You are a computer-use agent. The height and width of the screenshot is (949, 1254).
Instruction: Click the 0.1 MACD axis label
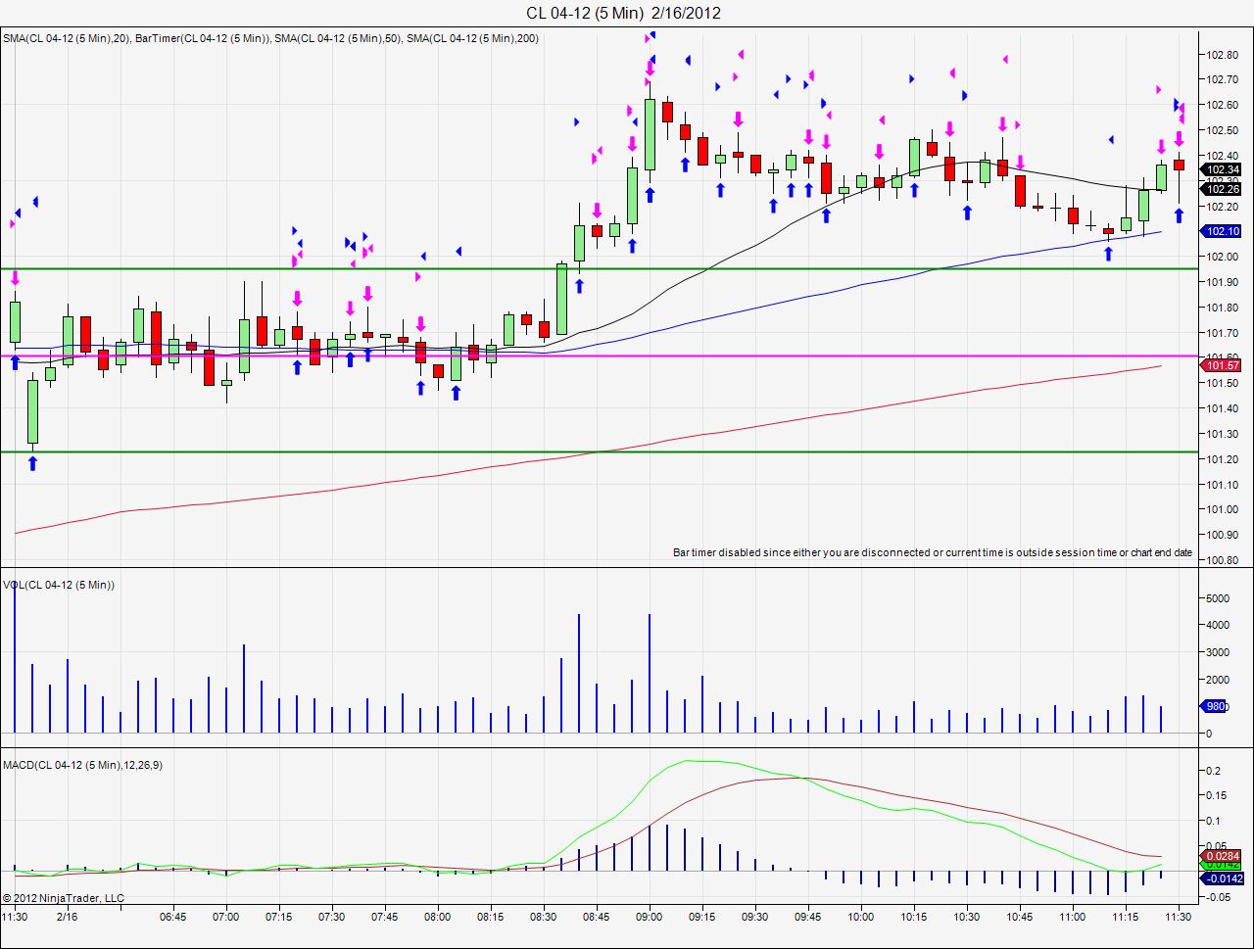(1213, 821)
